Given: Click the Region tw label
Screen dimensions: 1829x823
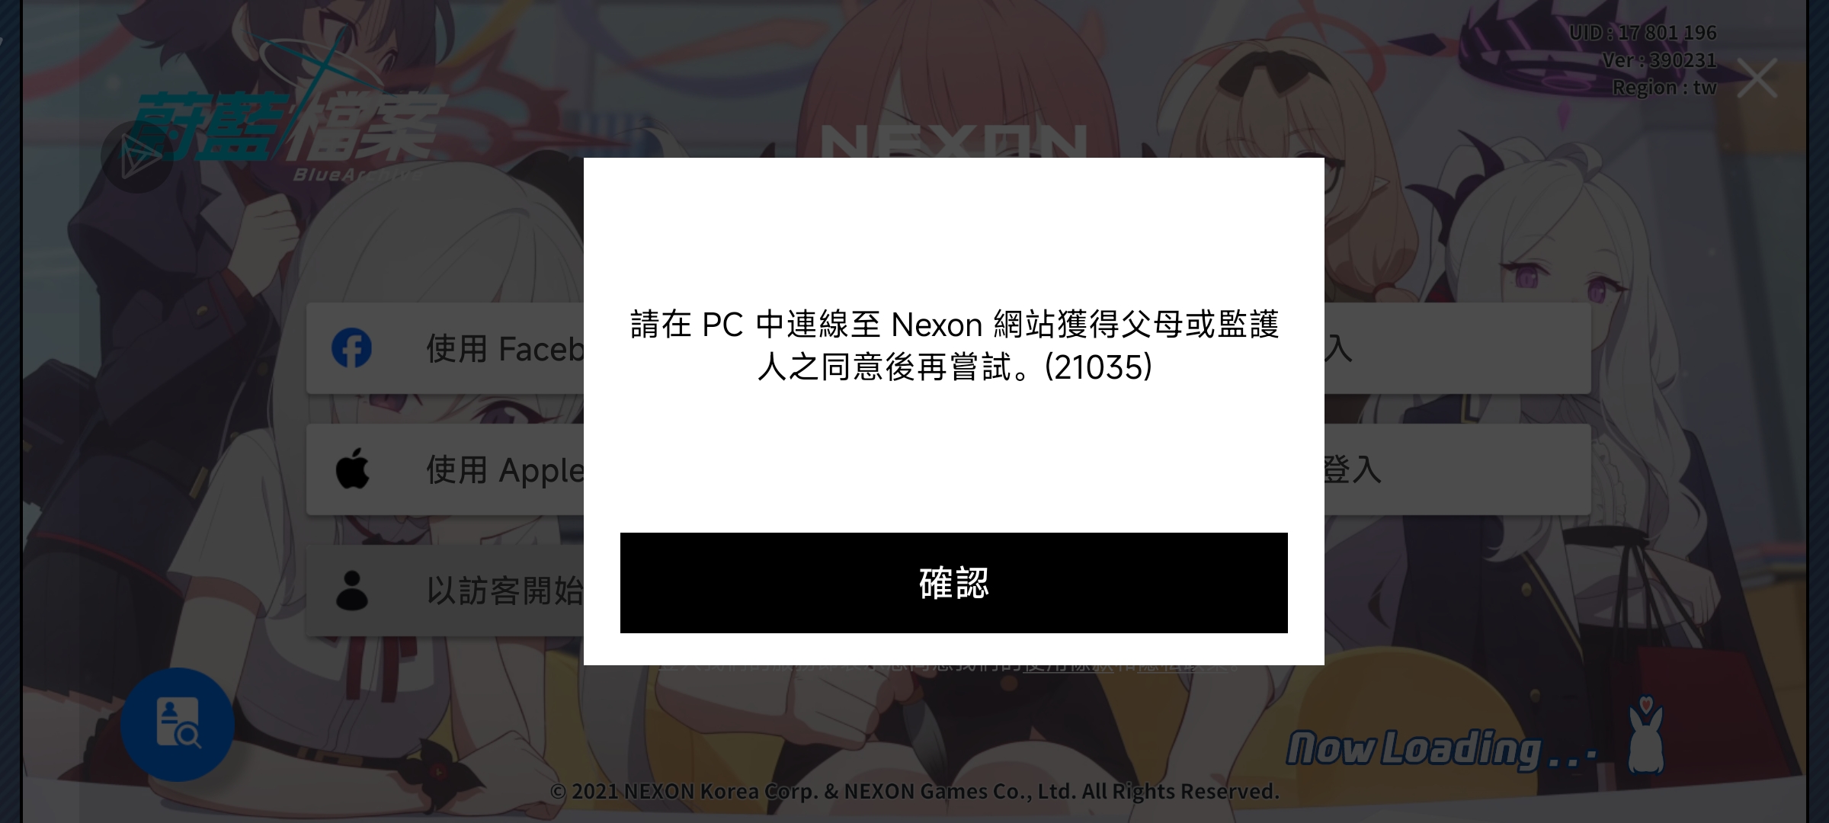Looking at the screenshot, I should [1664, 88].
